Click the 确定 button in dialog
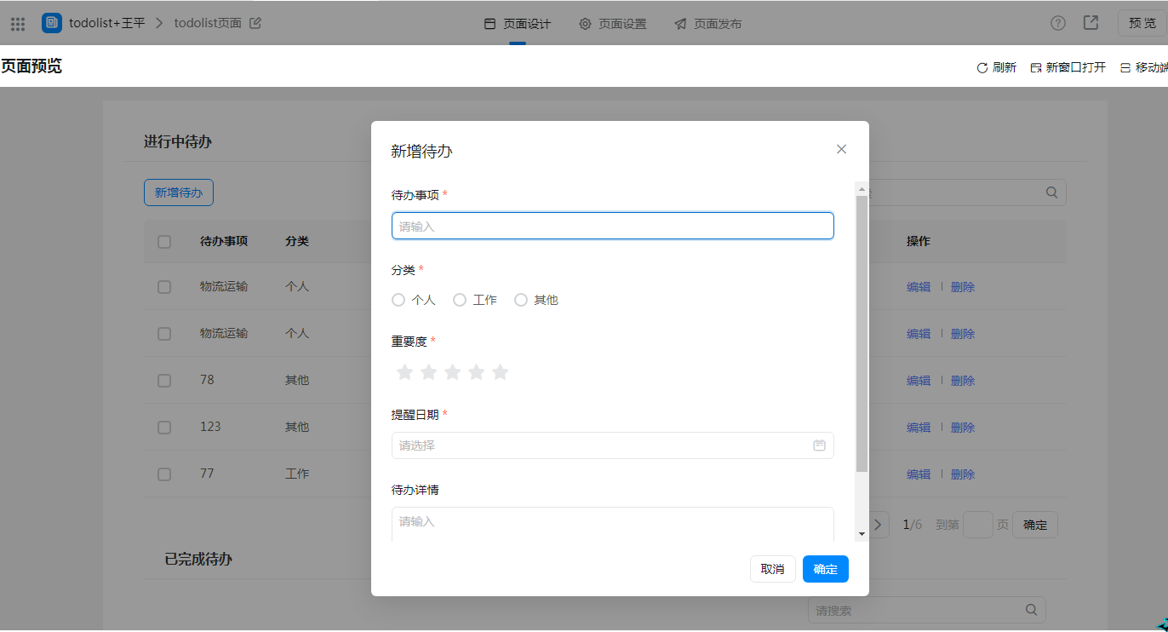The image size is (1168, 632). click(825, 569)
